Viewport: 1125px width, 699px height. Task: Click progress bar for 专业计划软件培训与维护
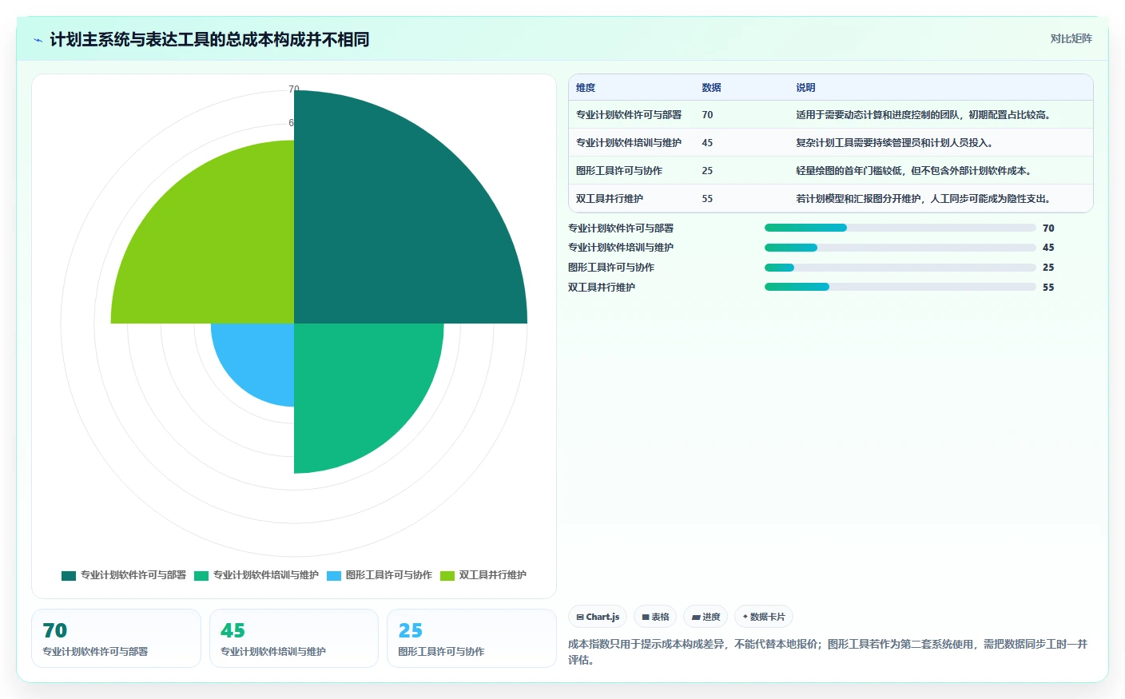point(900,248)
